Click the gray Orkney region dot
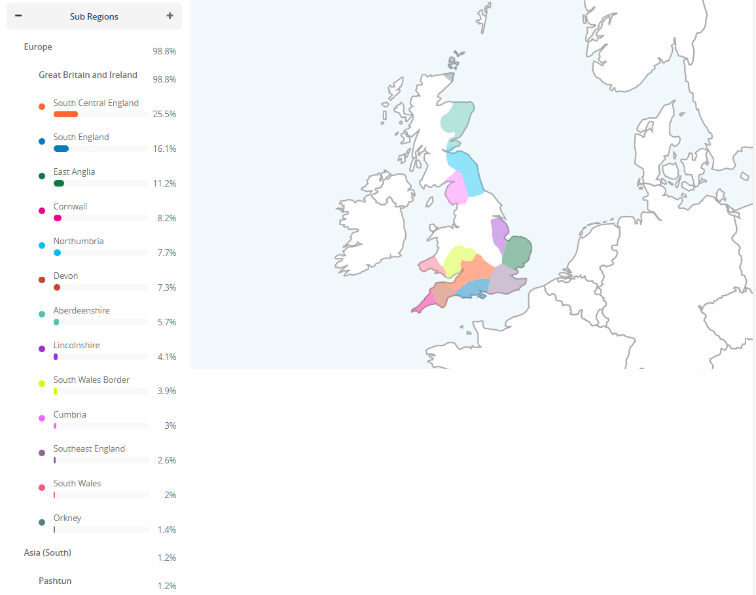Image resolution: width=756 pixels, height=595 pixels. [42, 521]
